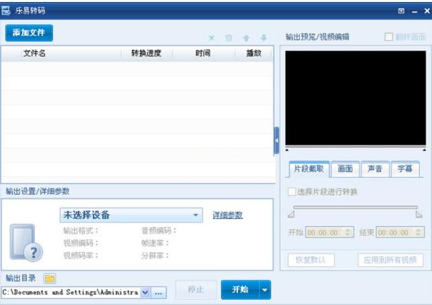This screenshot has height=305, width=432.
Task: Expand the 未选择设备 device dropdown
Action: (x=196, y=215)
